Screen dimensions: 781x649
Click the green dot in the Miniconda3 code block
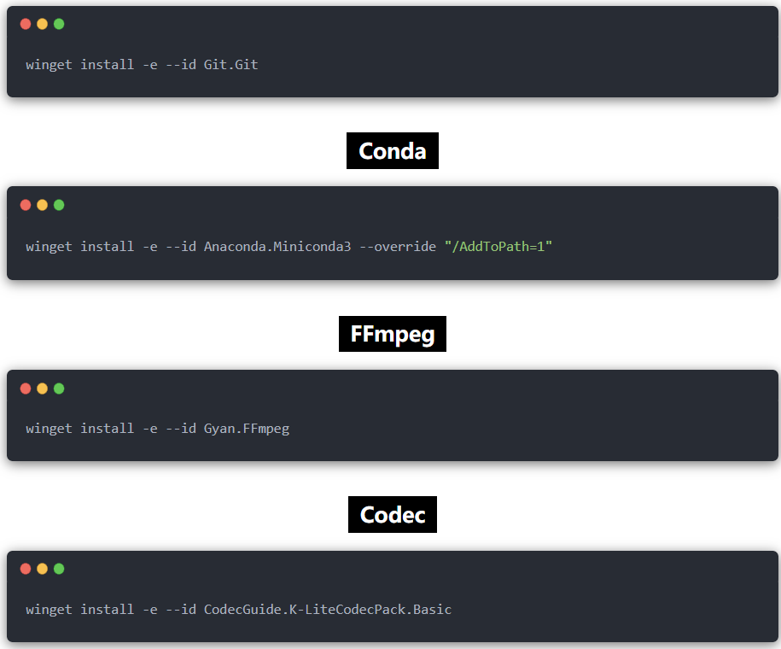click(x=59, y=205)
